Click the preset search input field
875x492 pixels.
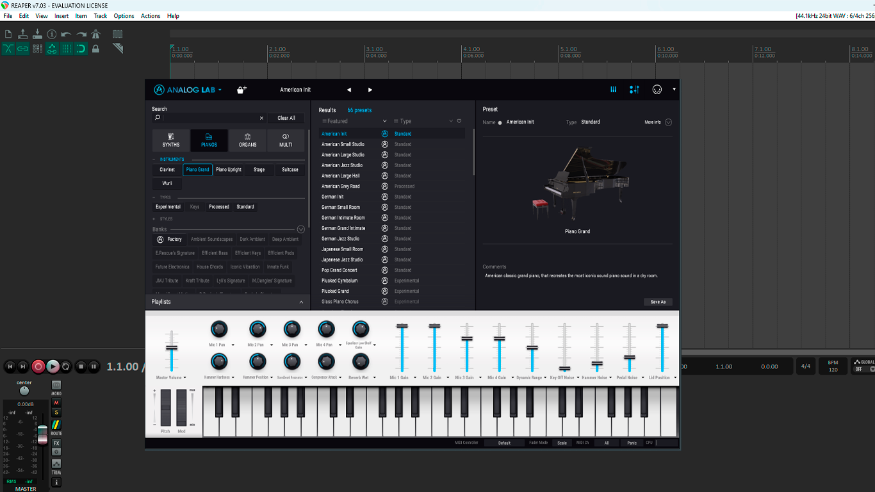[209, 118]
